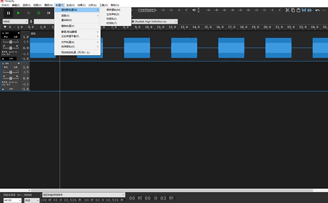Click the Trim audio outside selection icon

[x=304, y=10]
